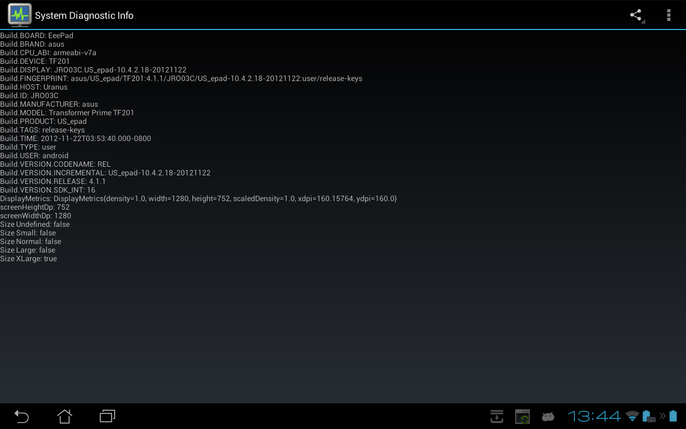Select the Build.FINGERPRINT line
Viewport: 686px width, 429px height.
pos(181,78)
